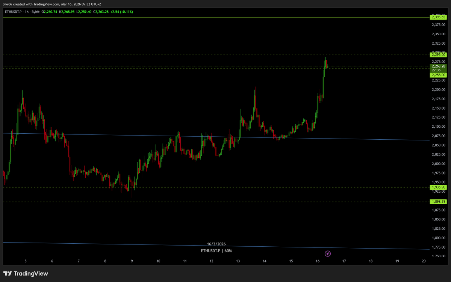Screen dimensions: 451x282
Task: Click date 9 on the time axis
Action: pos(132,261)
